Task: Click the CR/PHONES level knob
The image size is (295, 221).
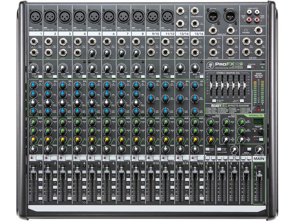Action: pos(259,149)
